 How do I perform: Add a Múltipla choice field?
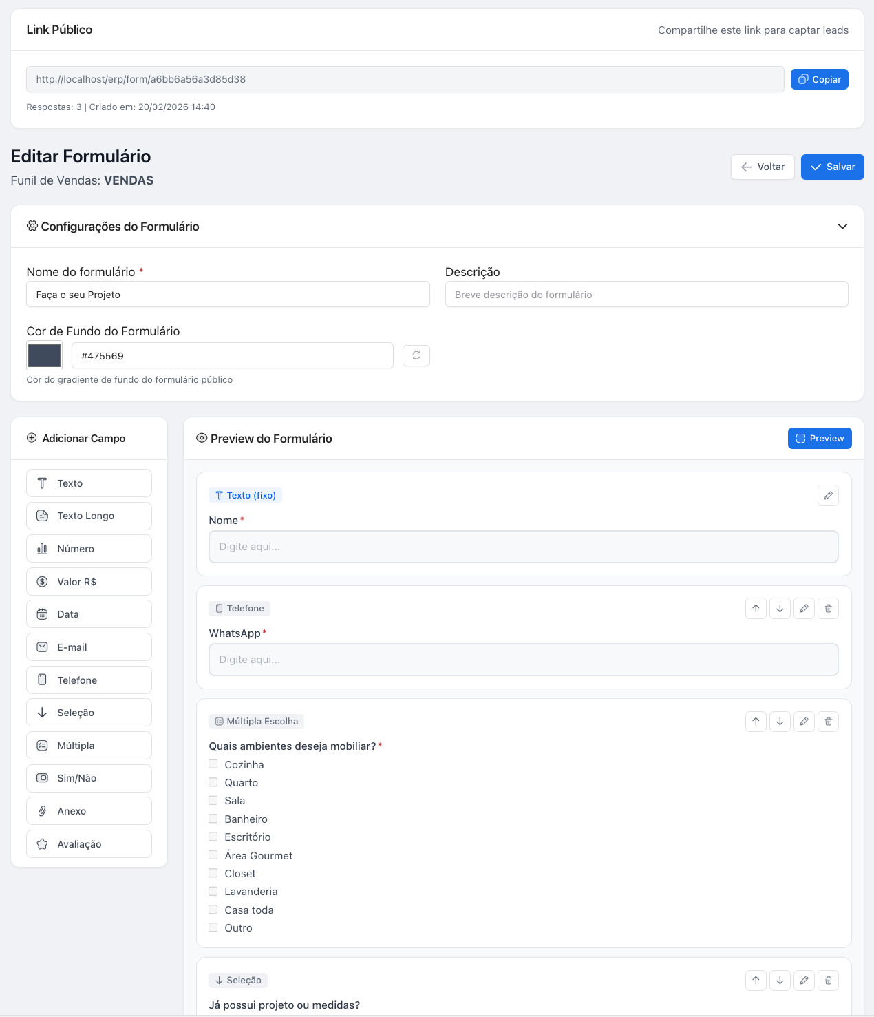[89, 746]
